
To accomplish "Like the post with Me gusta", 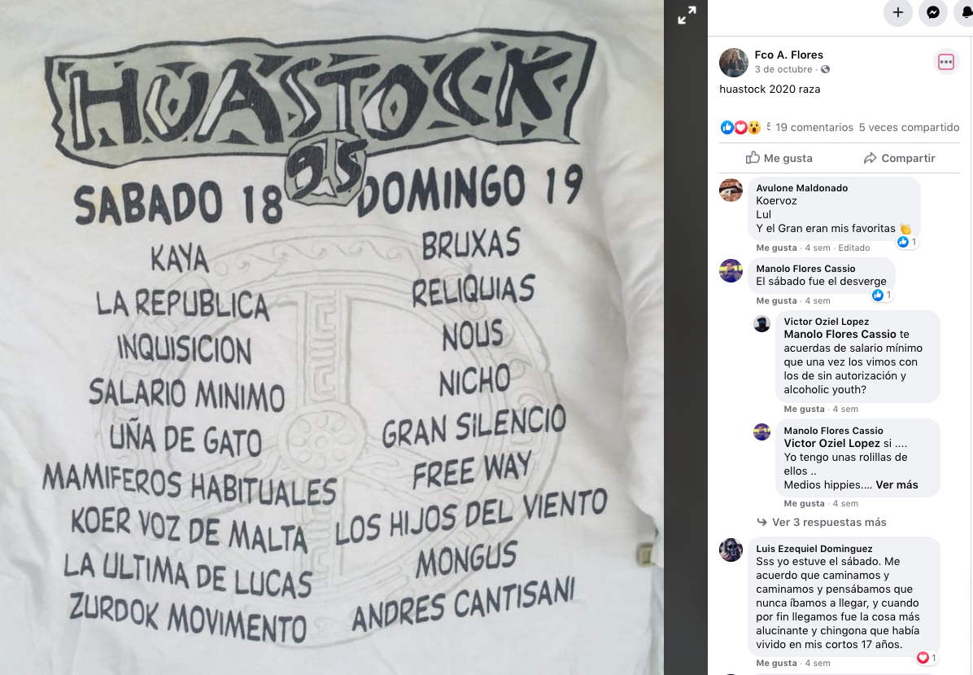I will pyautogui.click(x=779, y=158).
